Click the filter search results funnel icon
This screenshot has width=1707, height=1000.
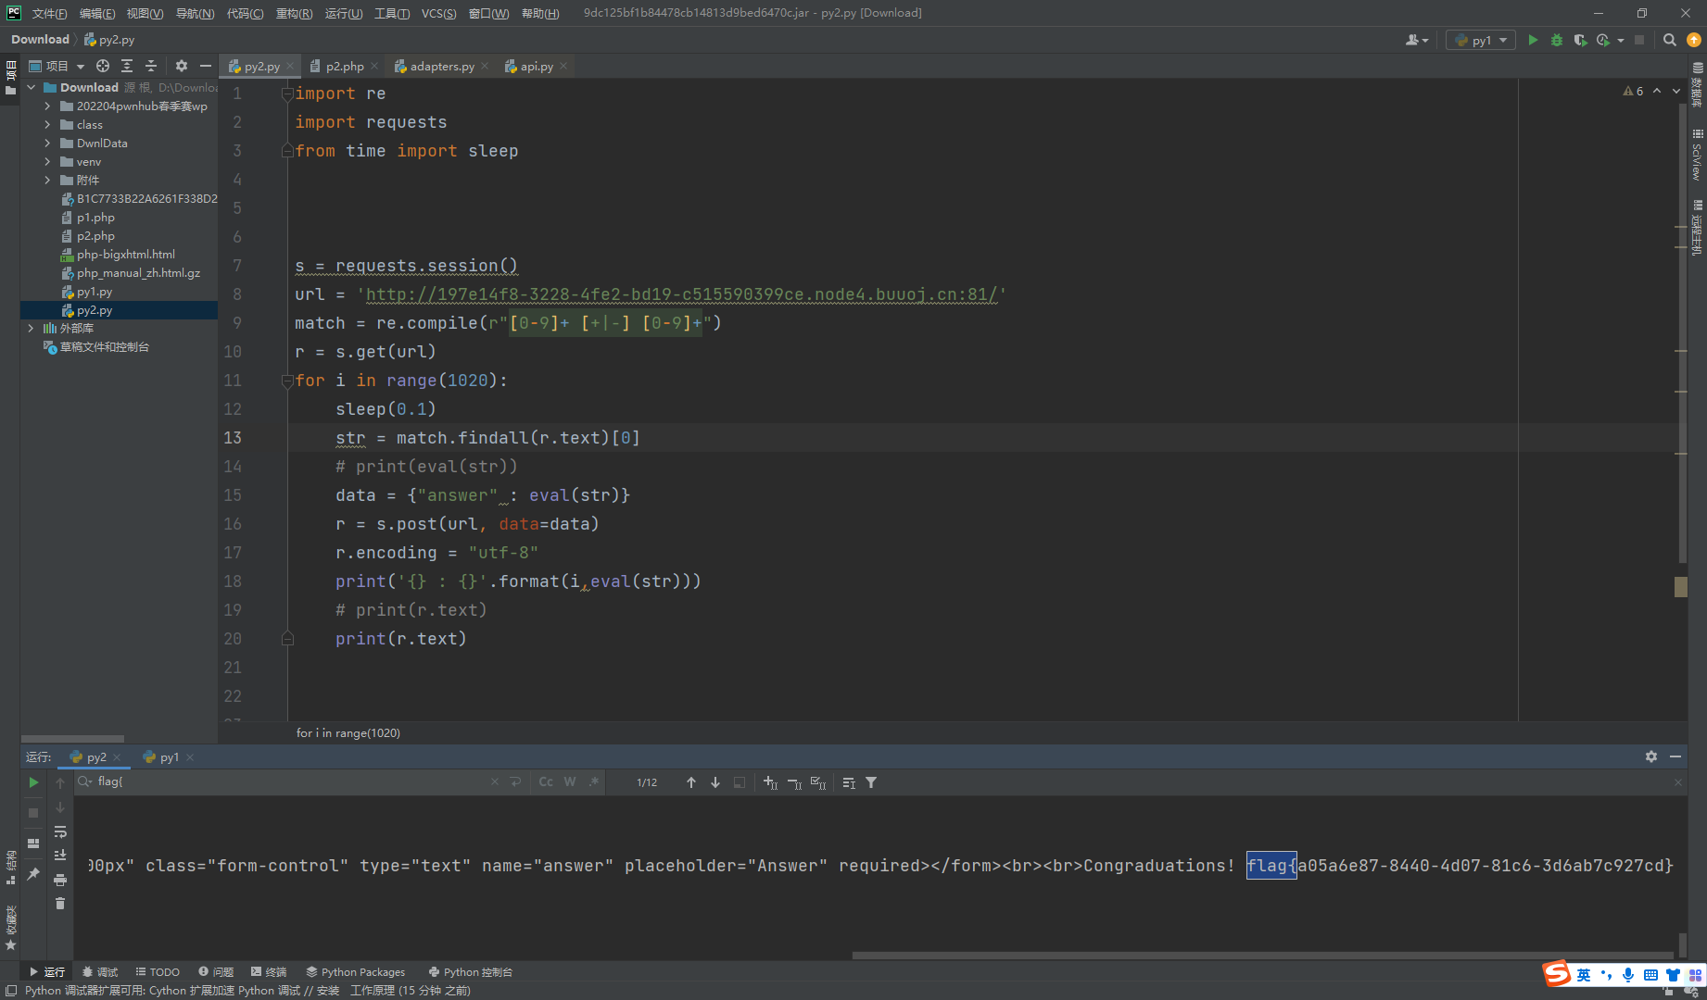[871, 782]
